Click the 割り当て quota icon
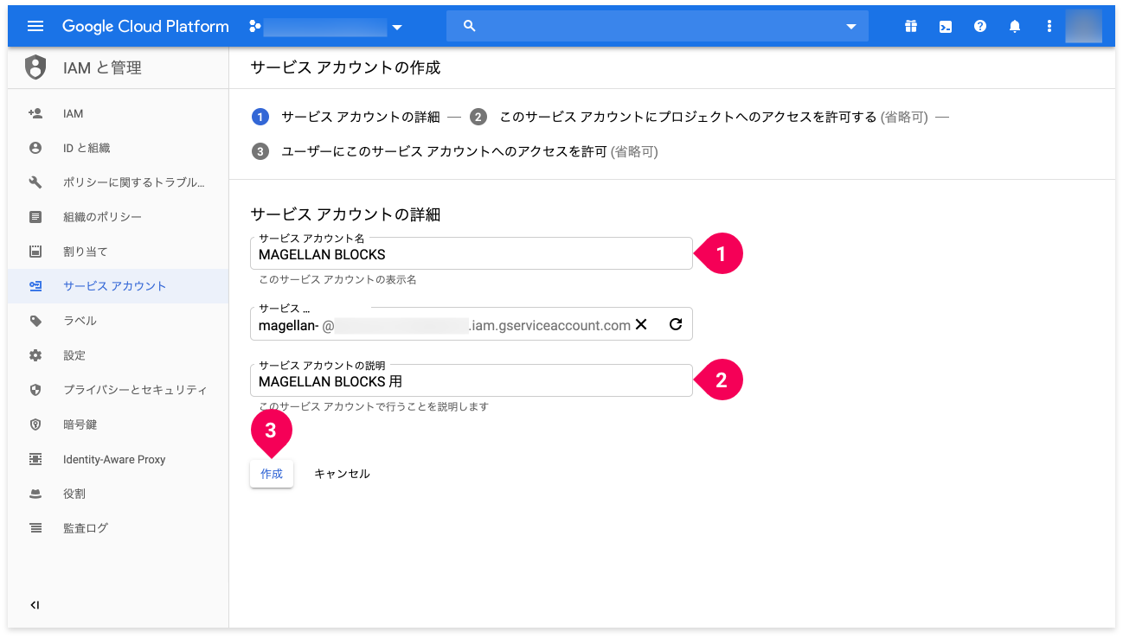The height and width of the screenshot is (638, 1123). [x=35, y=252]
